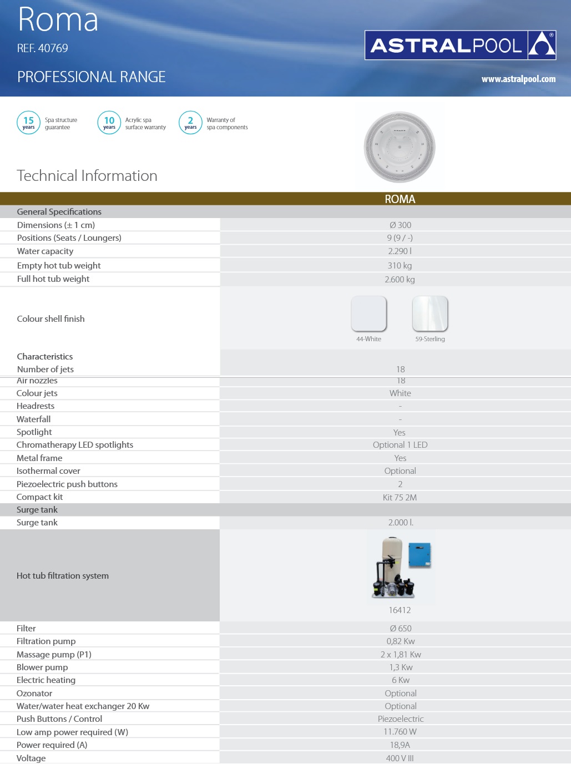The image size is (571, 764).
Task: Select the sand filter tank picture
Action: click(x=392, y=555)
